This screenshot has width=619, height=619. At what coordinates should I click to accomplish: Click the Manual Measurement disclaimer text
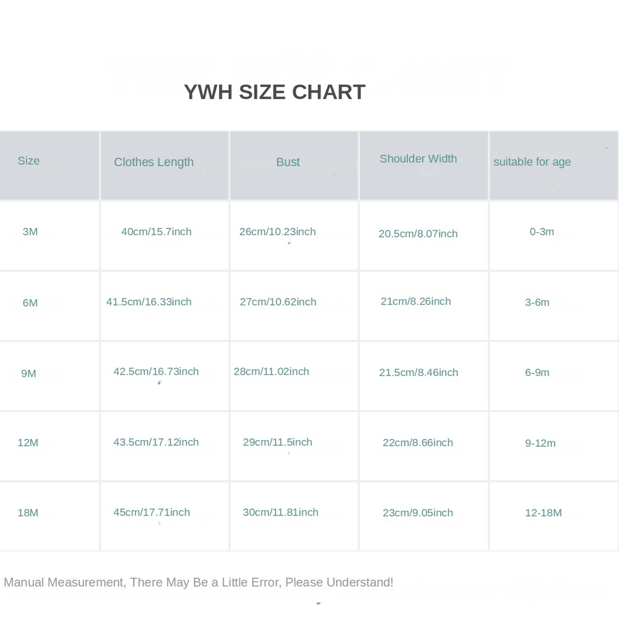(x=198, y=582)
